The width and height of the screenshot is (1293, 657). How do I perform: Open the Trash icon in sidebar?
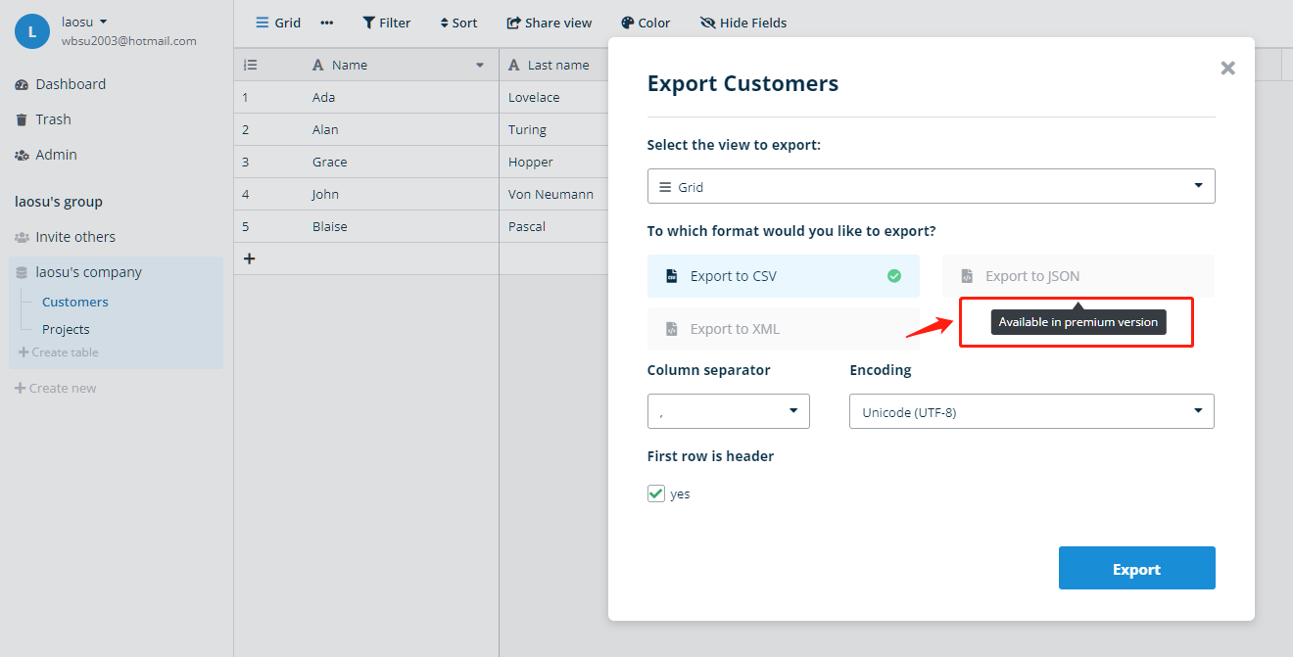pos(22,120)
